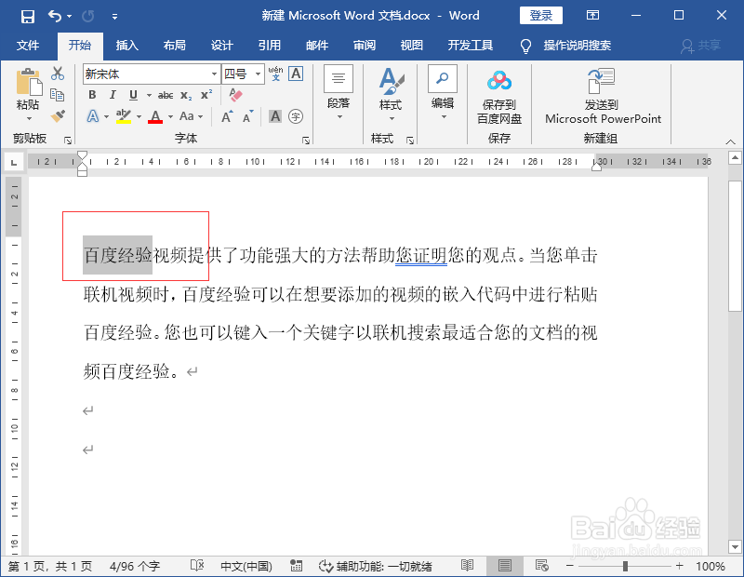Screen dimensions: 744x577
Task: Open the 新宋体 font name dropdown
Action: click(215, 74)
